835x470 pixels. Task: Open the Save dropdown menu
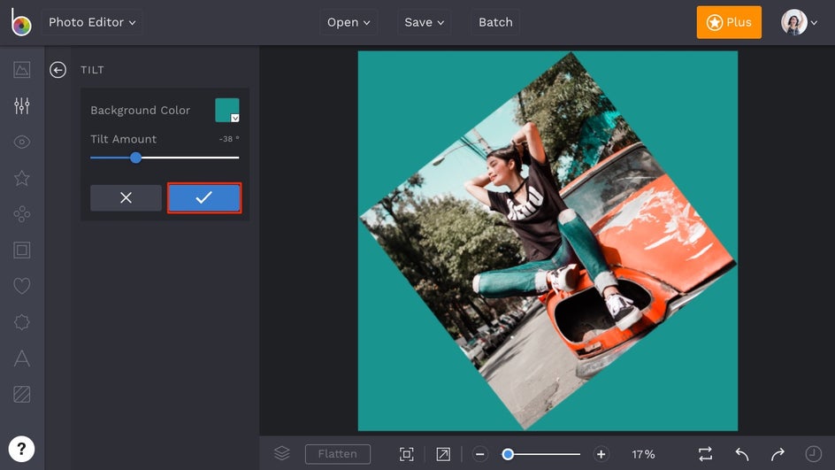pos(424,22)
